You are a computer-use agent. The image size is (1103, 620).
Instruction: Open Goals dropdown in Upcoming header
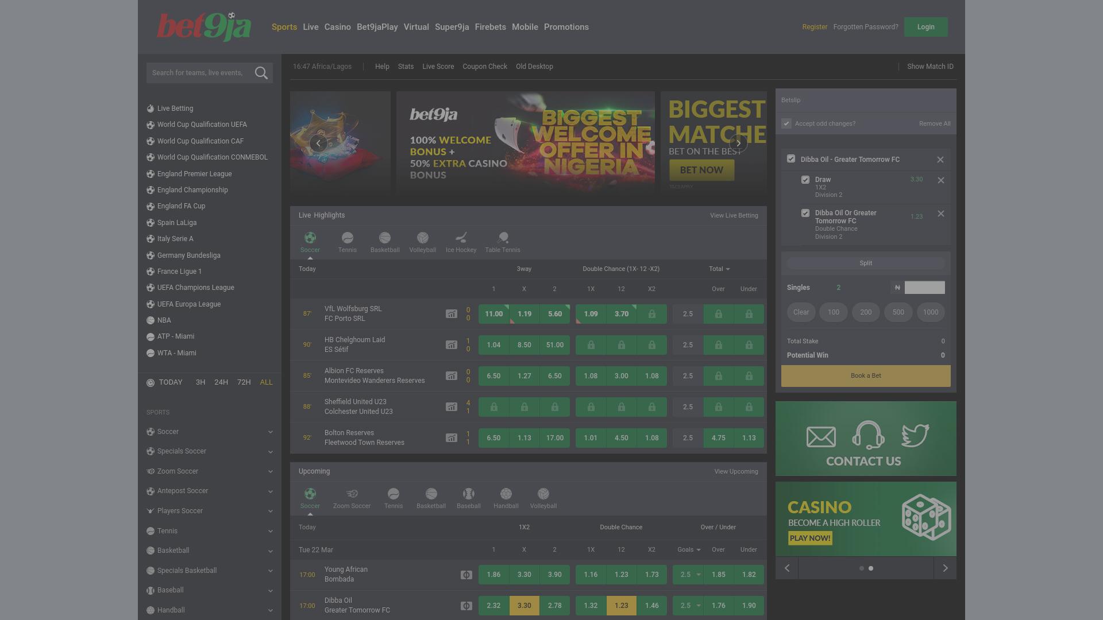[689, 550]
